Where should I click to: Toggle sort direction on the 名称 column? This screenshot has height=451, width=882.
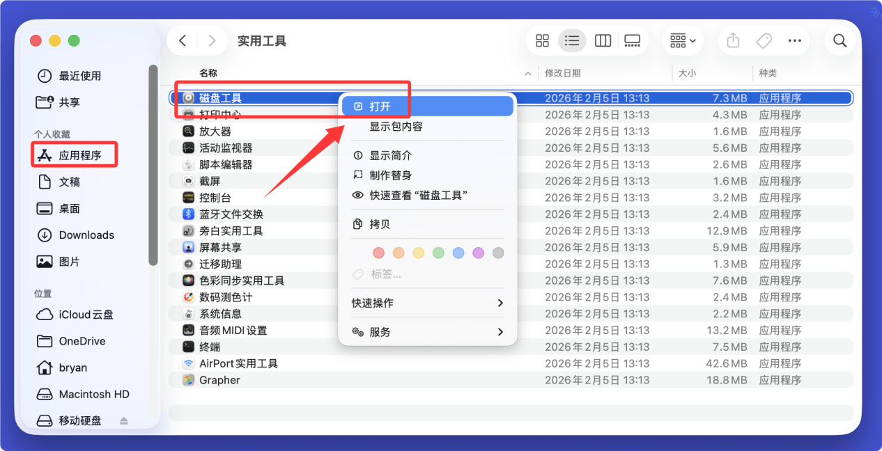527,73
